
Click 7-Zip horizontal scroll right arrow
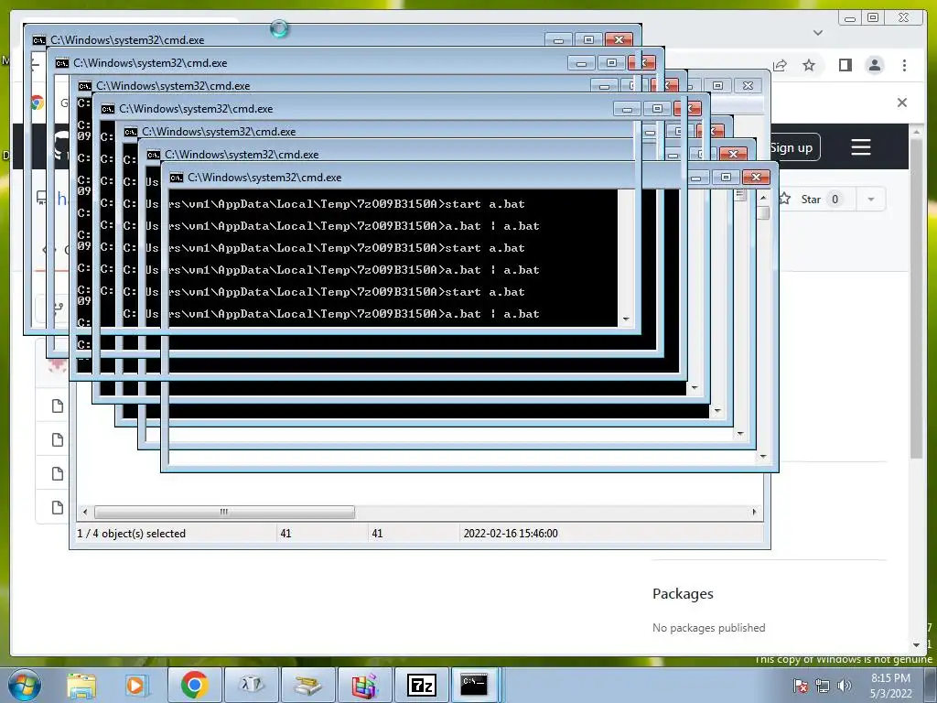click(754, 512)
